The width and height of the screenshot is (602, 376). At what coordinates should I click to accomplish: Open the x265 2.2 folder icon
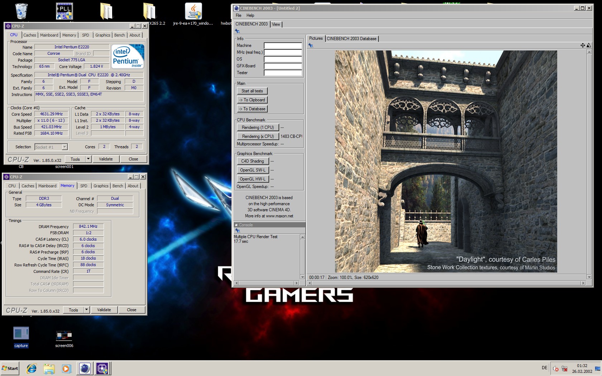click(x=149, y=11)
